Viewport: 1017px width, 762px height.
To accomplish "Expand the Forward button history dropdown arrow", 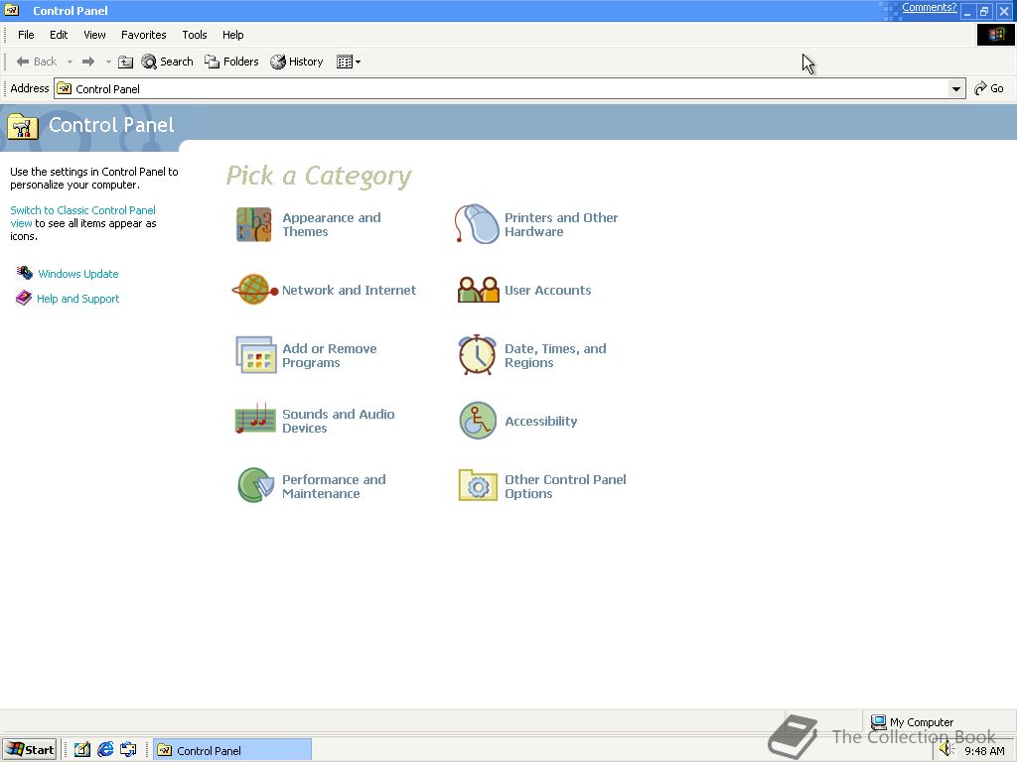I will coord(108,62).
